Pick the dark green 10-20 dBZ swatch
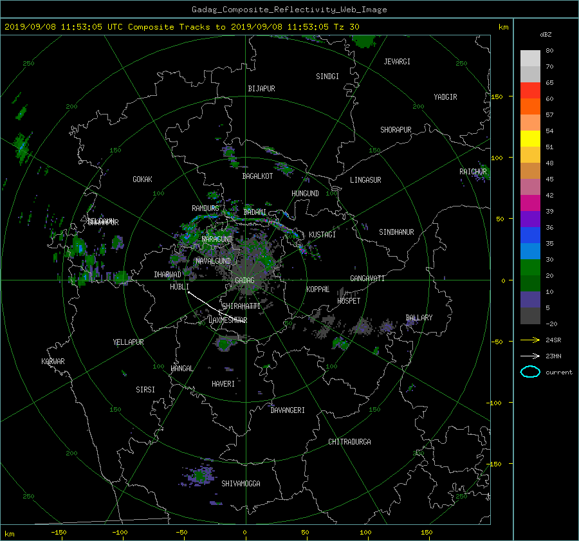The height and width of the screenshot is (541, 579). (x=530, y=284)
